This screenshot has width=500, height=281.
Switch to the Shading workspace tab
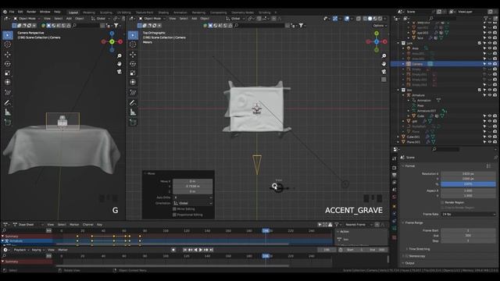point(163,12)
